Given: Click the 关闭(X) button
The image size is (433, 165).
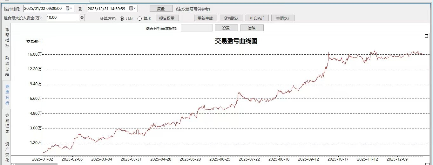Looking at the screenshot, I should [283, 18].
